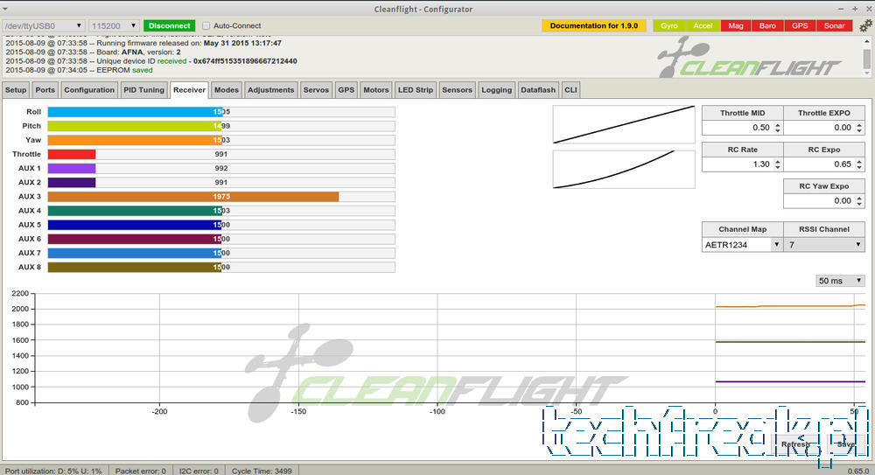Adjust the RC Rate stepper arrows
This screenshot has width=875, height=475.
point(777,164)
